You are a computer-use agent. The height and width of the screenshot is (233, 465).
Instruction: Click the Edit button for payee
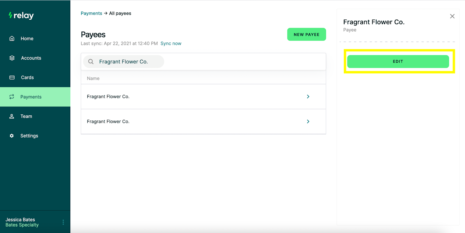click(x=398, y=62)
